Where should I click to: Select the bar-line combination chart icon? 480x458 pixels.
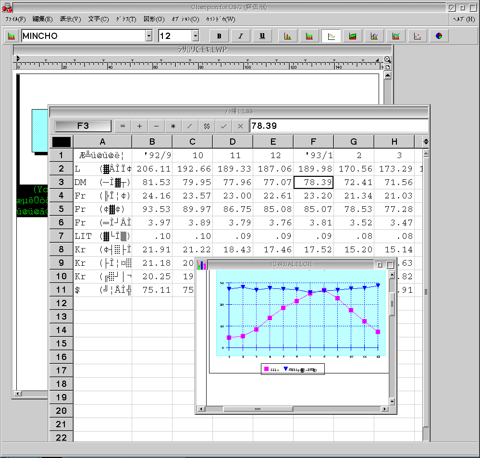pos(374,36)
